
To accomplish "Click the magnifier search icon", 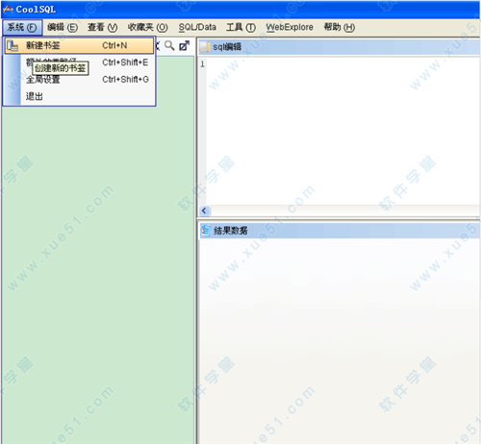I will pyautogui.click(x=169, y=46).
